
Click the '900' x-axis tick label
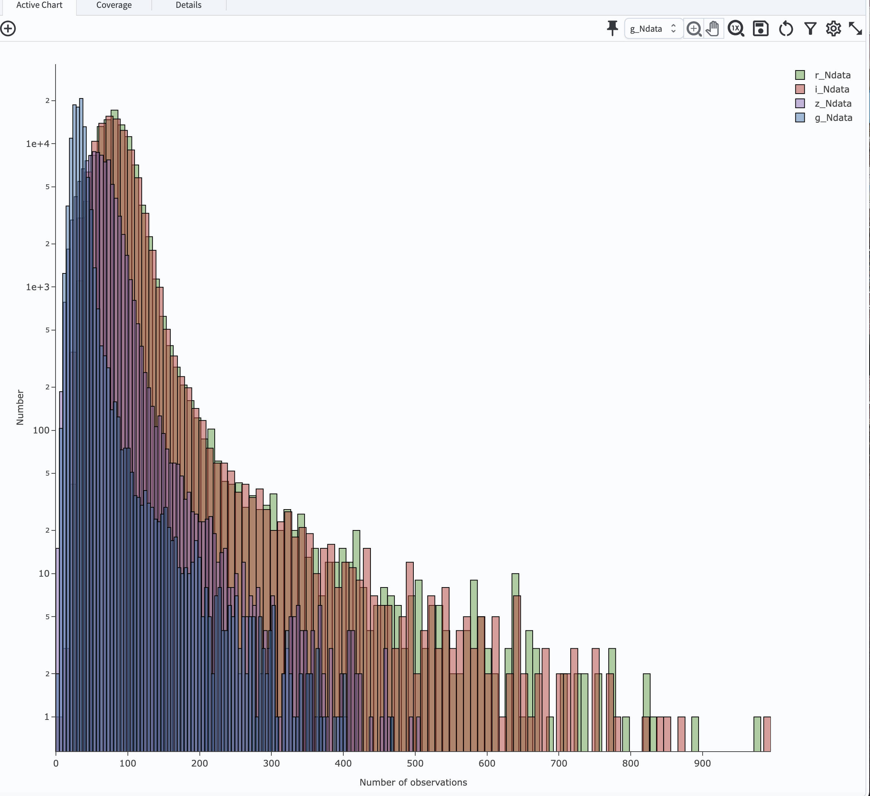pyautogui.click(x=703, y=763)
